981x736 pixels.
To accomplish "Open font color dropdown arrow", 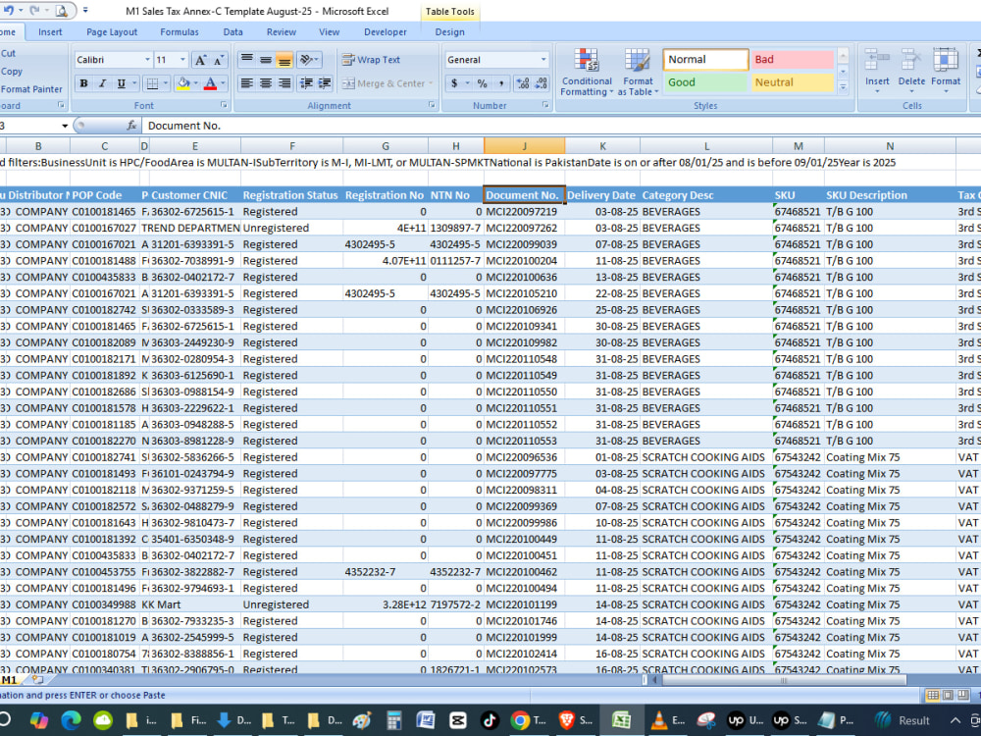I will click(223, 83).
